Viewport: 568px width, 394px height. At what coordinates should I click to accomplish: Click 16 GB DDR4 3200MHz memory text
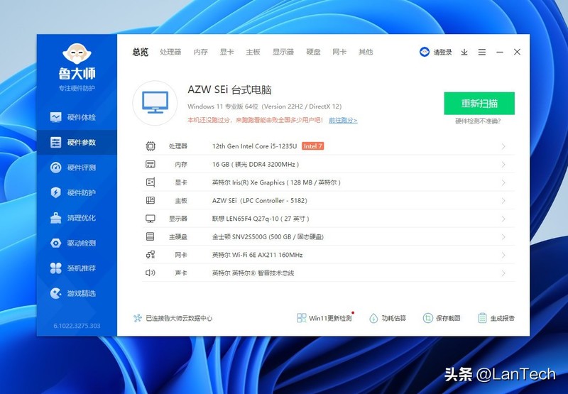pos(256,165)
